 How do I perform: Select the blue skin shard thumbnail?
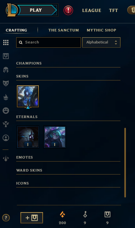point(28,96)
